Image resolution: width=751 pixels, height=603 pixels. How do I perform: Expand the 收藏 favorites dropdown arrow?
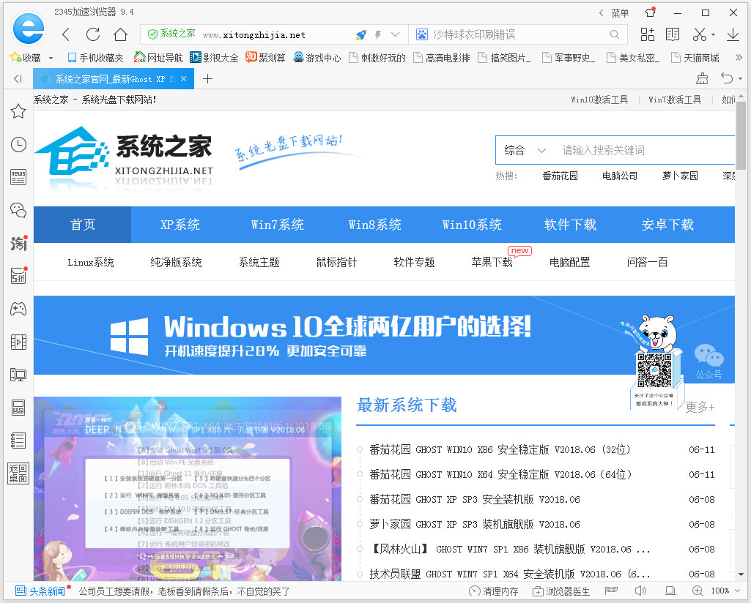coord(51,58)
